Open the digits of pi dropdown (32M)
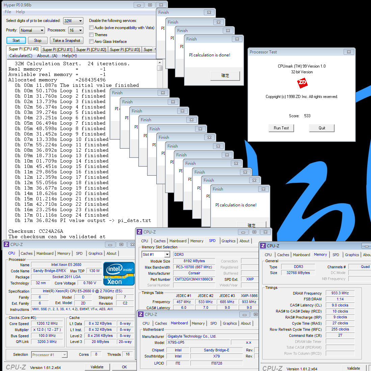 (73, 21)
